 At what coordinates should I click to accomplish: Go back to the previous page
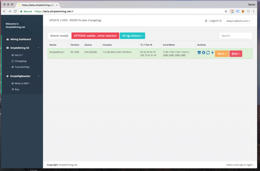click(5, 11)
